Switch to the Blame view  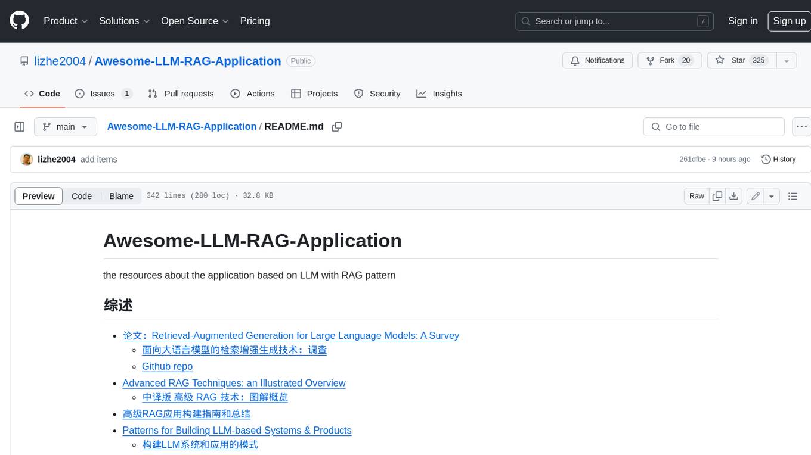[x=121, y=196]
